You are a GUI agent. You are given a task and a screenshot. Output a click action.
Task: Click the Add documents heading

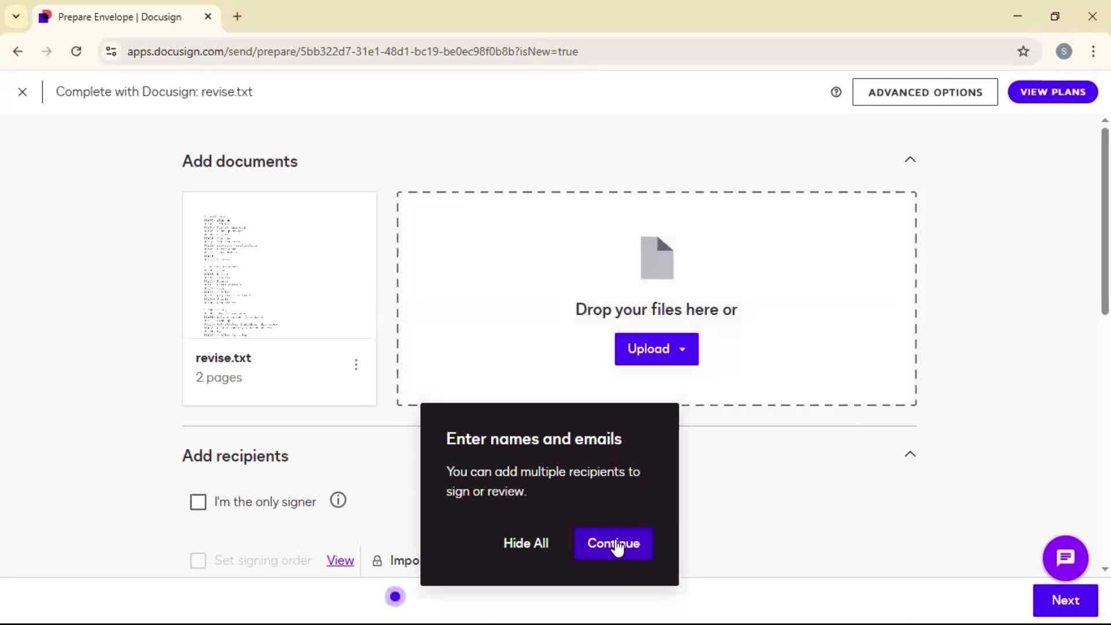point(240,161)
